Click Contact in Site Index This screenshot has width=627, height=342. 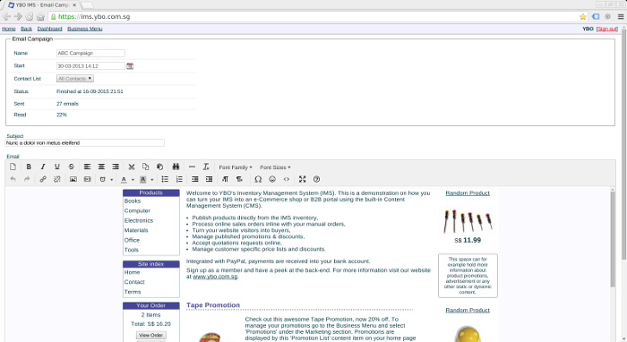[x=134, y=282]
